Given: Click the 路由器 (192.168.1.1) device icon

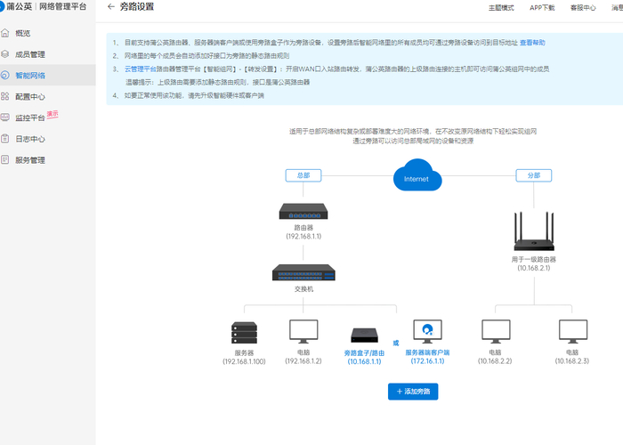Looking at the screenshot, I should (x=303, y=211).
